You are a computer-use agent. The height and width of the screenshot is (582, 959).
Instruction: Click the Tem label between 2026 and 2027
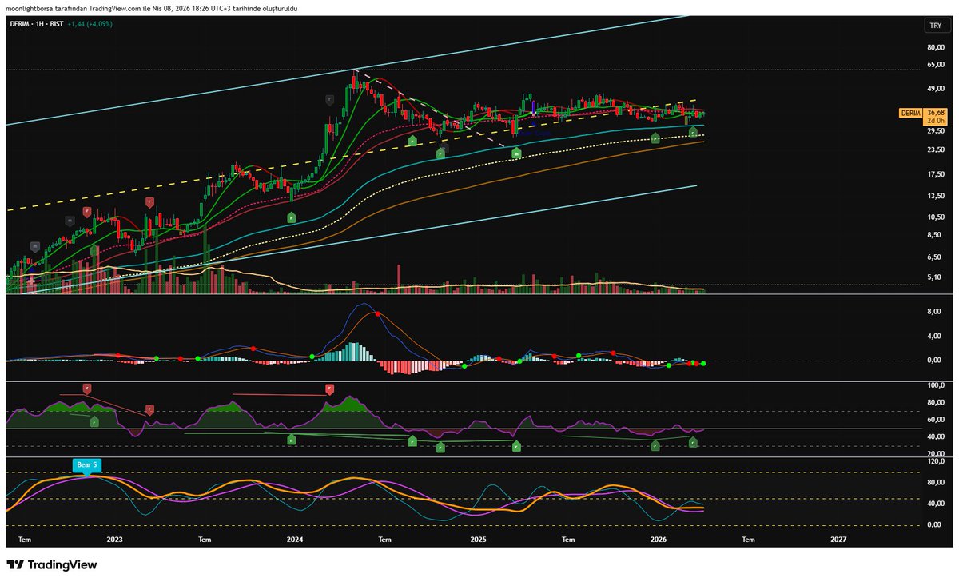coord(749,540)
